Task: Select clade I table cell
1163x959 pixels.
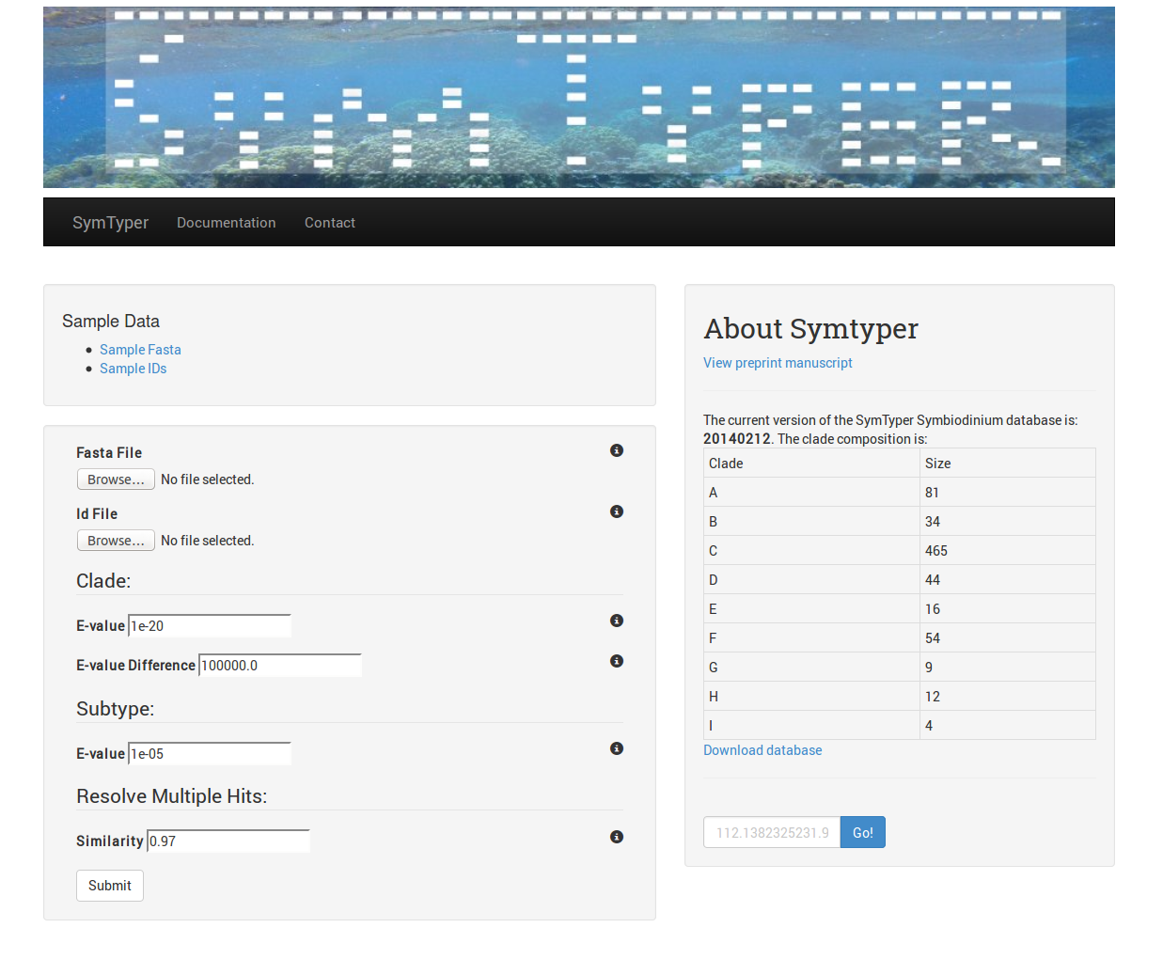Action: (x=811, y=726)
